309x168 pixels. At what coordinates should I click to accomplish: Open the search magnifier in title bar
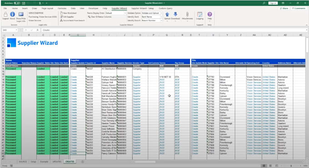click(264, 3)
